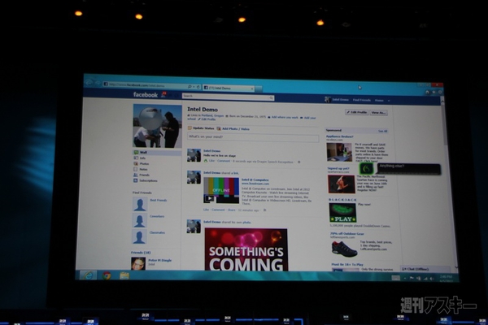Click Like on the 'Hello we're live on stage' post
The width and height of the screenshot is (488, 325).
click(211, 161)
